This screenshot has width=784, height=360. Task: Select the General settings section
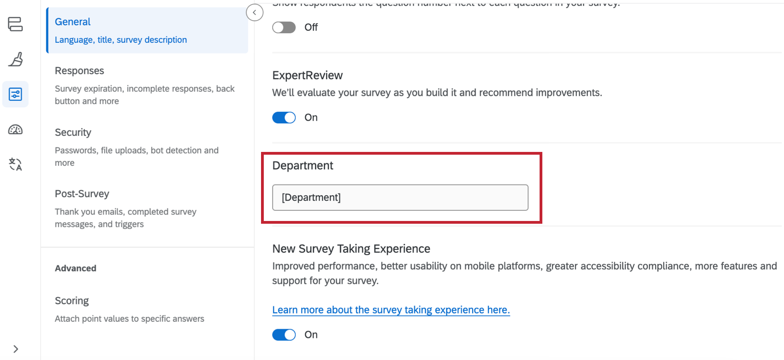(x=147, y=30)
